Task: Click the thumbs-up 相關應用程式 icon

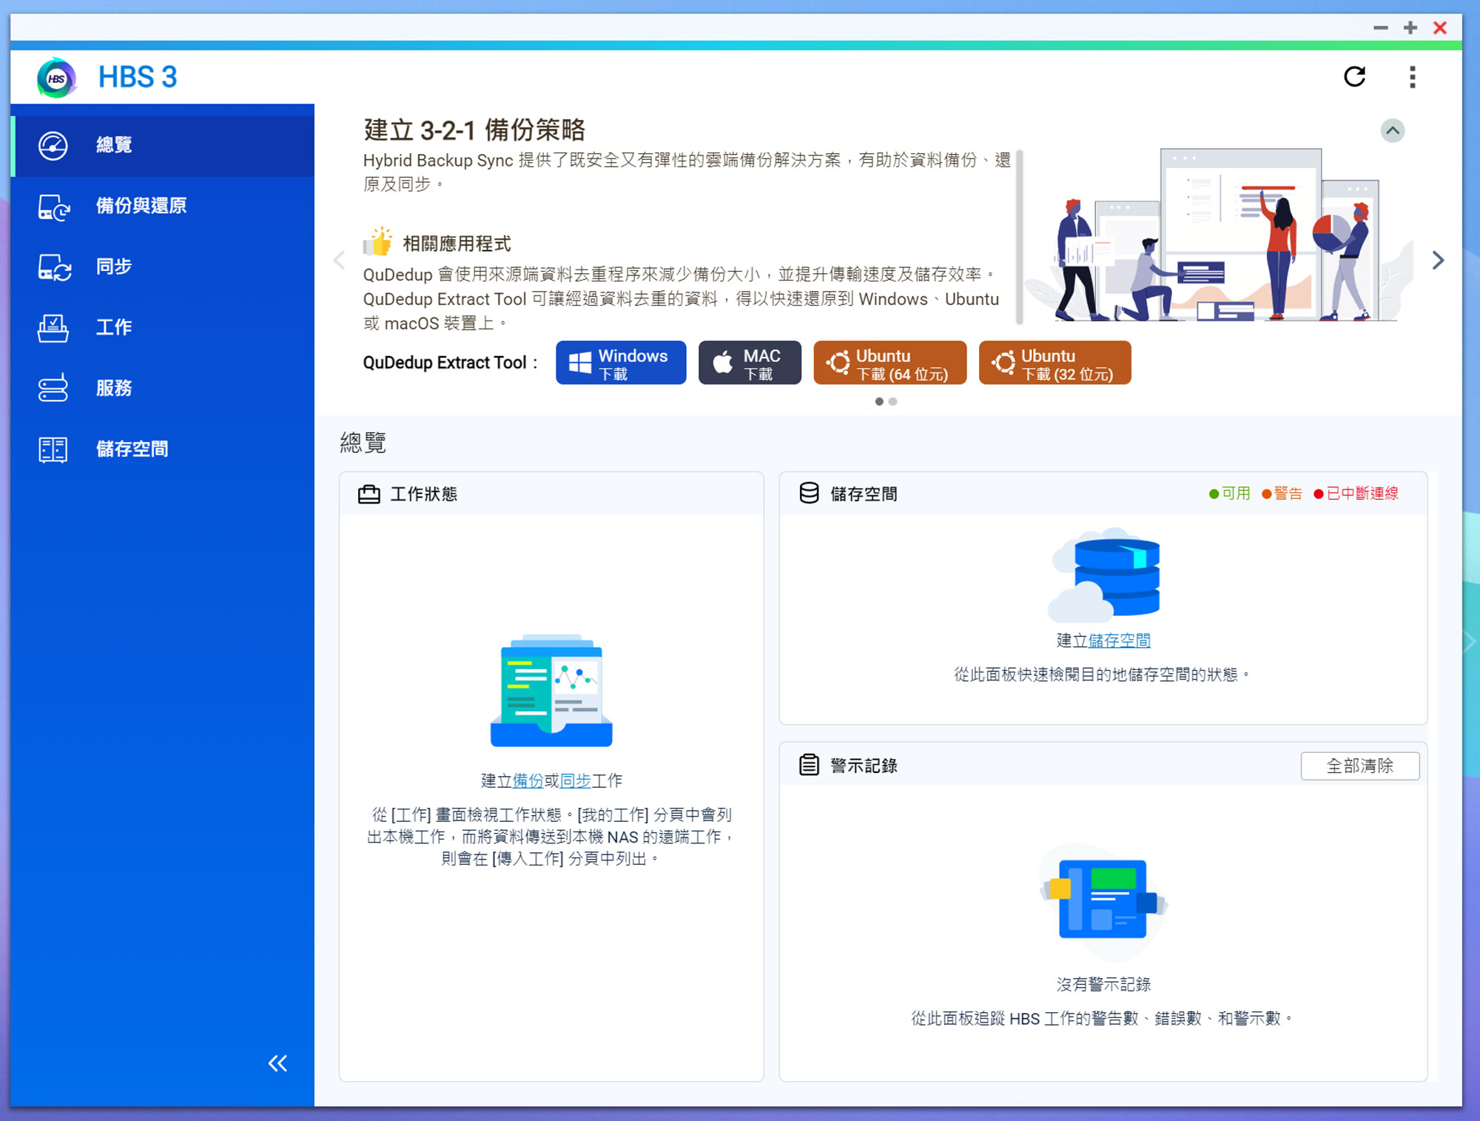Action: 377,242
